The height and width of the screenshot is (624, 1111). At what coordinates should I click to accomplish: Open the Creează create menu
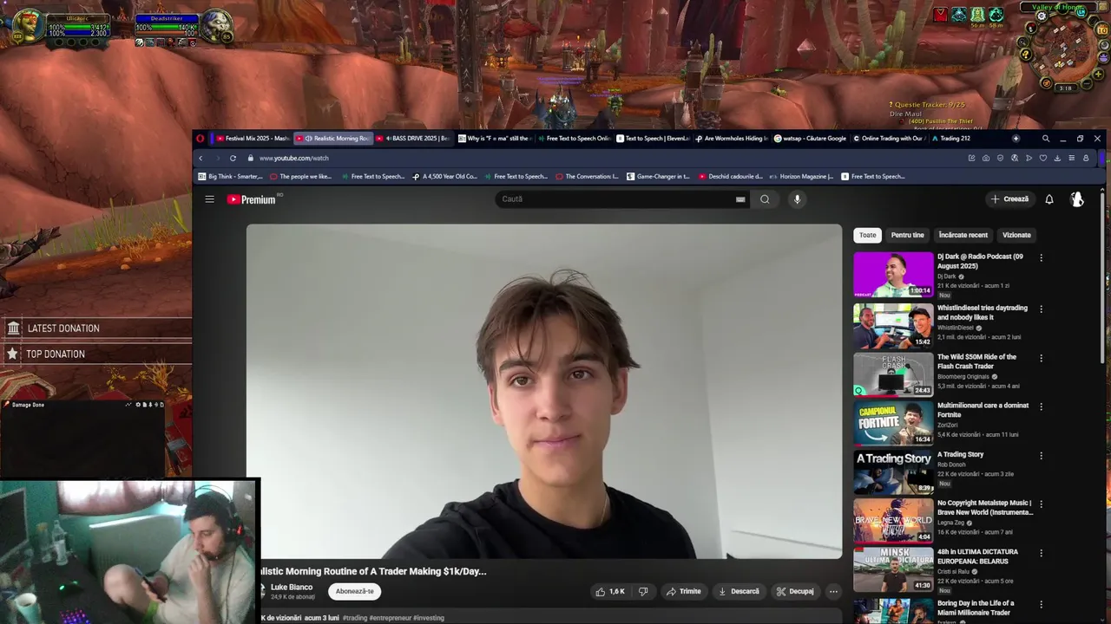tap(1010, 199)
